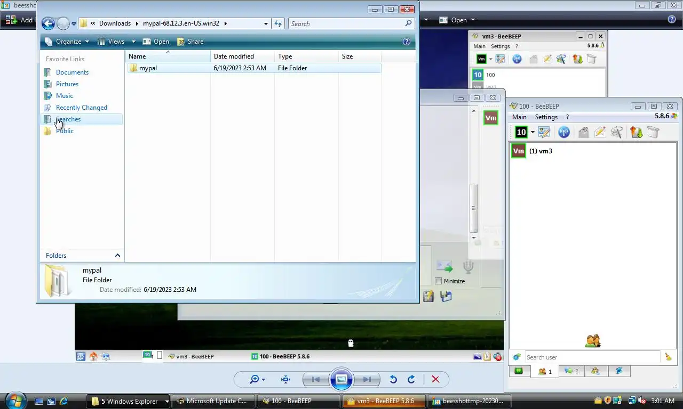
Task: Click Open in Explorer toolbar
Action: point(156,42)
